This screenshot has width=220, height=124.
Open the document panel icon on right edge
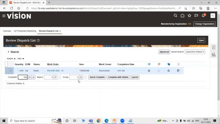214,47
